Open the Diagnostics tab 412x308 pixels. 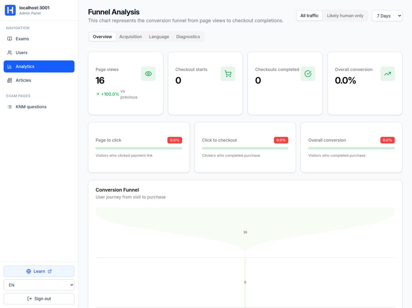point(188,37)
